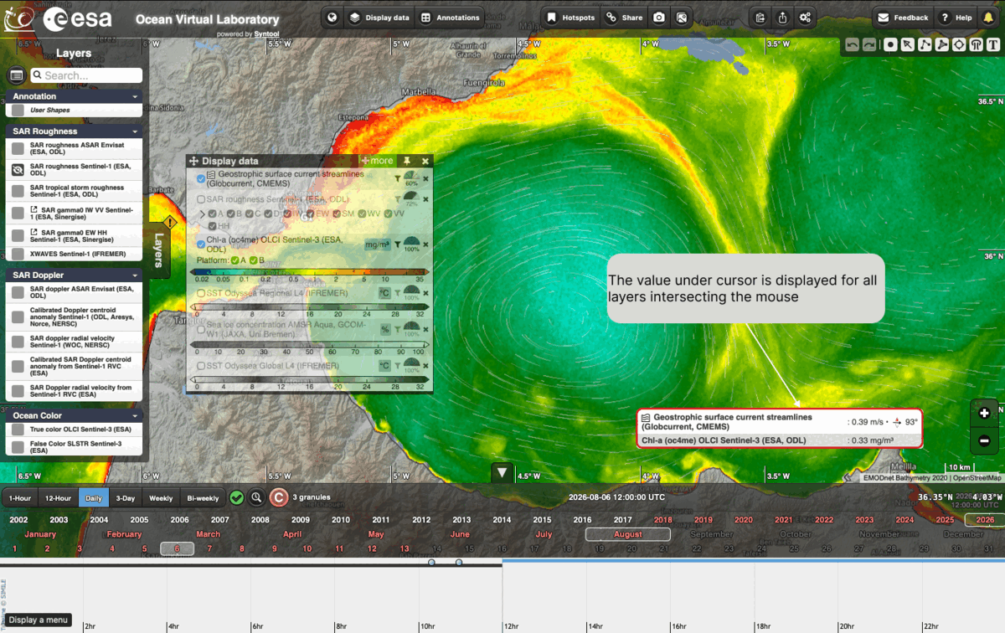Take a snapshot with the camera icon
This screenshot has width=1005, height=633.
[x=659, y=17]
